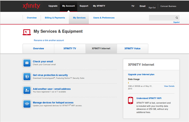Click the WiFi hotspot devices icon
The width and height of the screenshot is (189, 122).
pos(27,104)
